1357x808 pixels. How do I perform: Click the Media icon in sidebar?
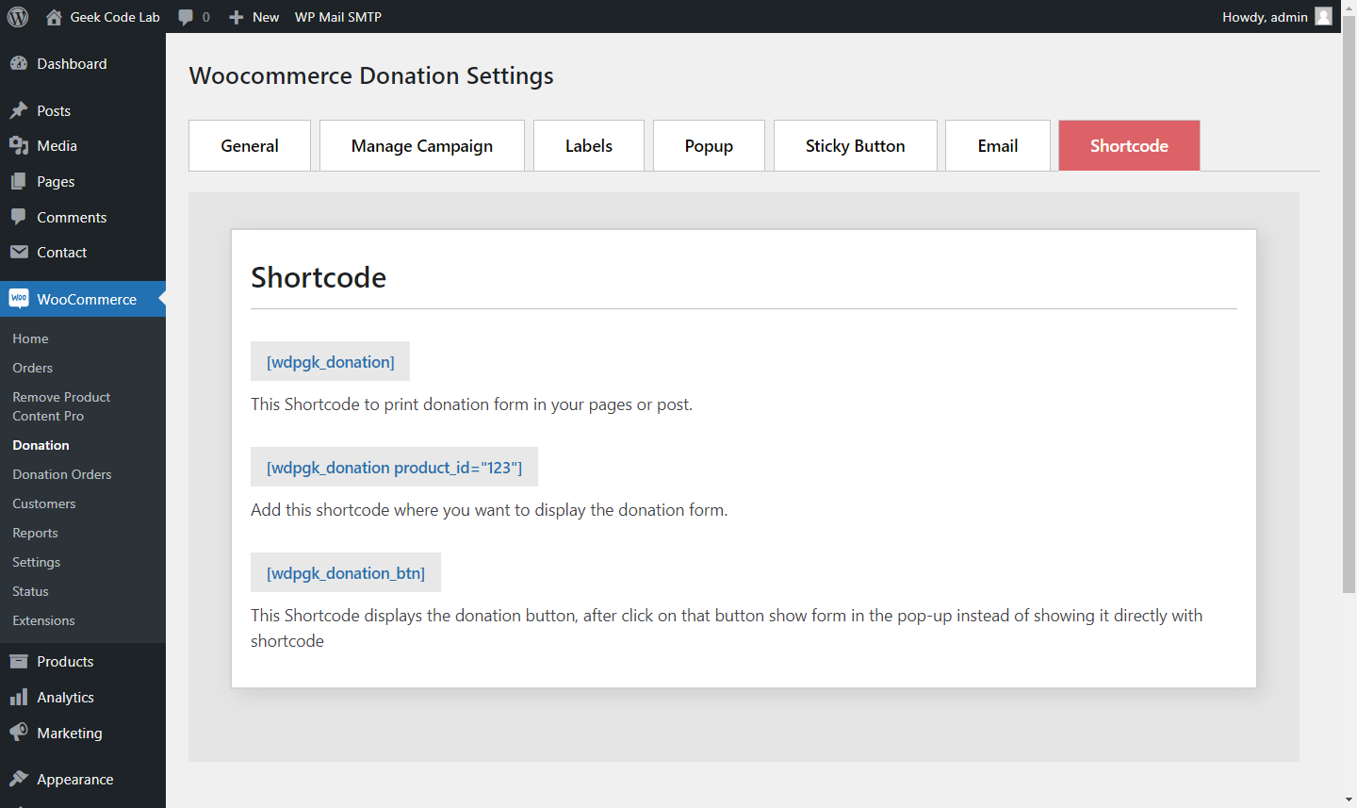click(19, 145)
